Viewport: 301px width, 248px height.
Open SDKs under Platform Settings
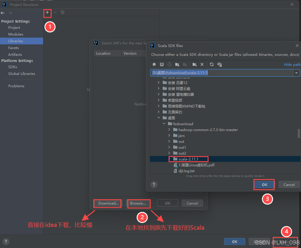tap(12, 67)
